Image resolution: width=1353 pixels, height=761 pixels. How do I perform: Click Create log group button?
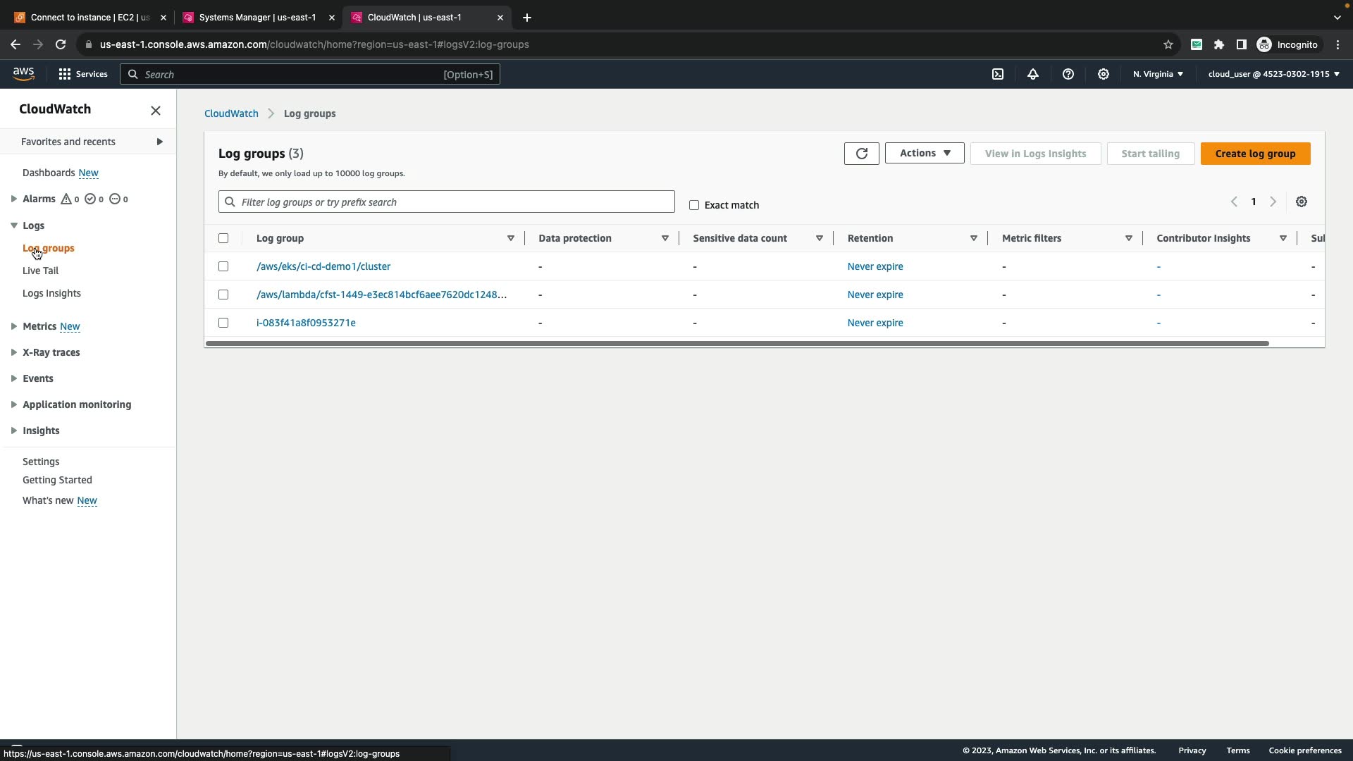click(1255, 154)
